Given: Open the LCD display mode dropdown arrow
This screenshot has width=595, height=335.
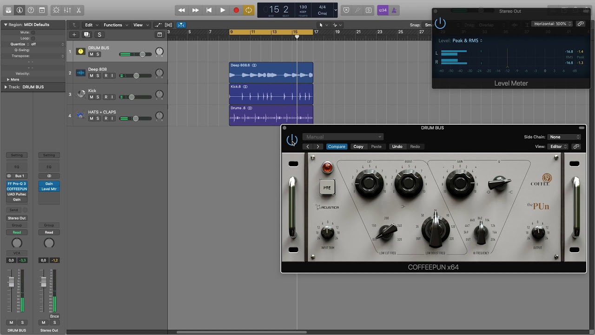Looking at the screenshot, I should click(x=336, y=10).
